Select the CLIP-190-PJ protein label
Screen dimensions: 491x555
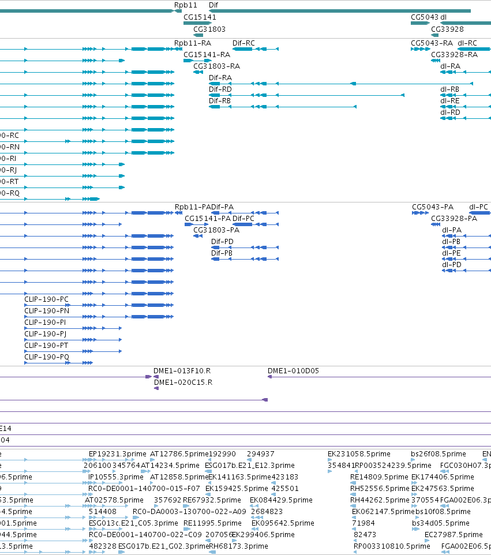46,334
